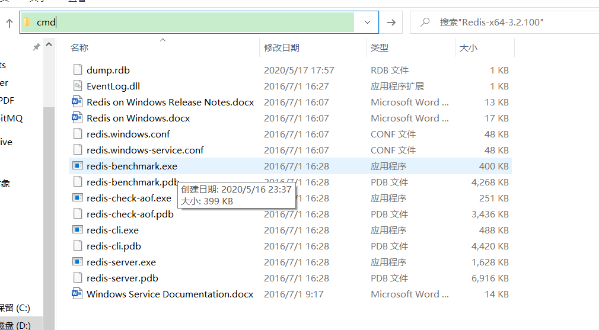This screenshot has width=599, height=330.
Task: Select Windows Service Documentation.docx file name
Action: pos(170,294)
